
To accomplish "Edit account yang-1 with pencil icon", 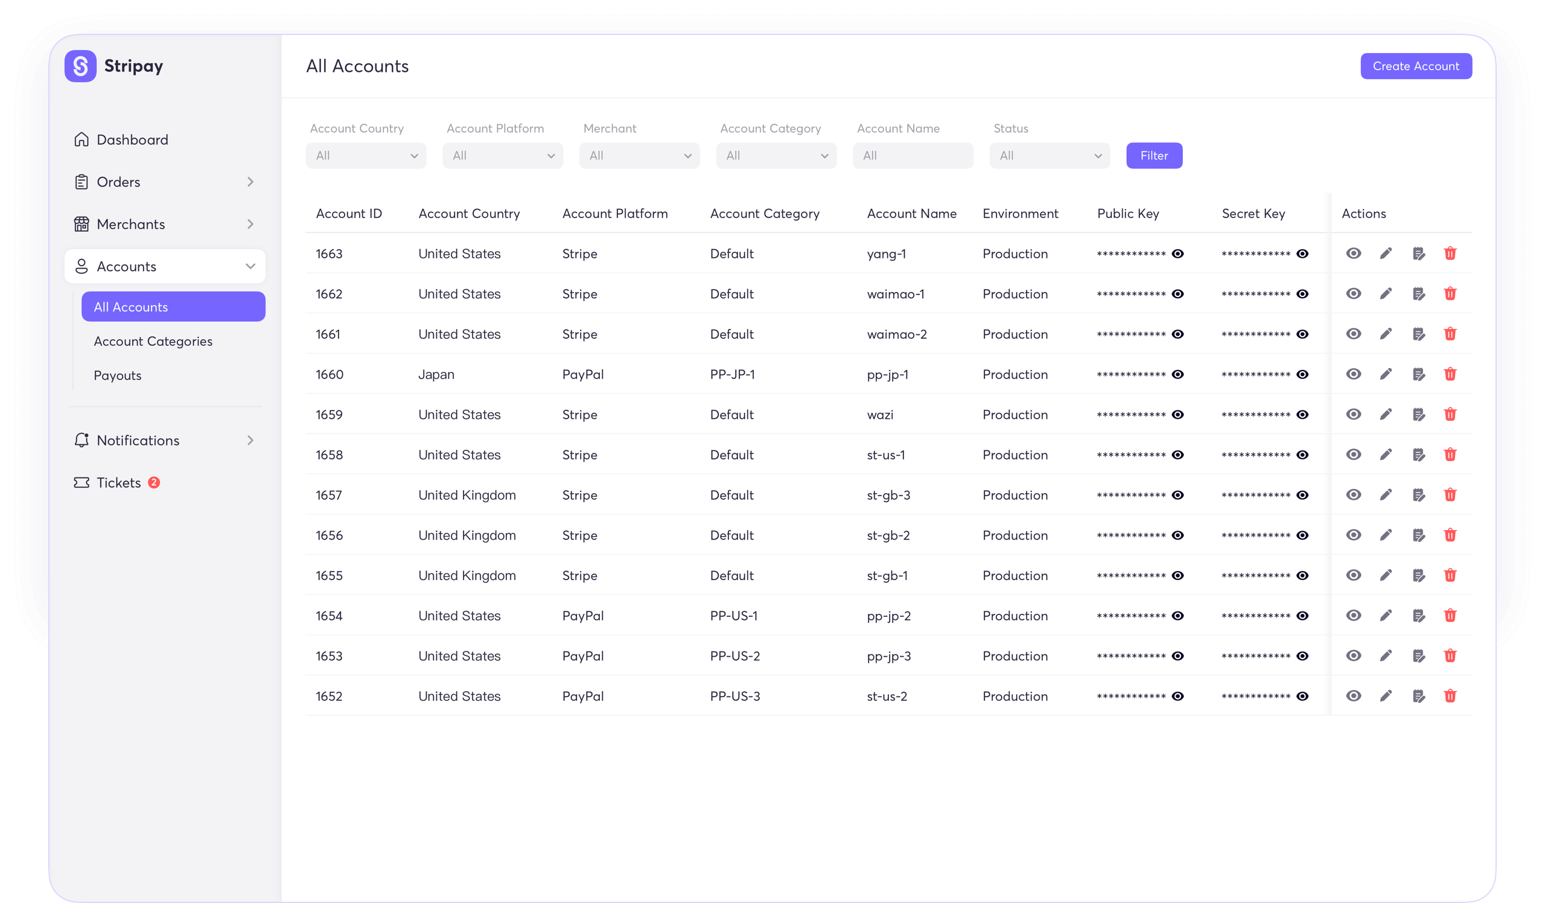I will click(1386, 253).
